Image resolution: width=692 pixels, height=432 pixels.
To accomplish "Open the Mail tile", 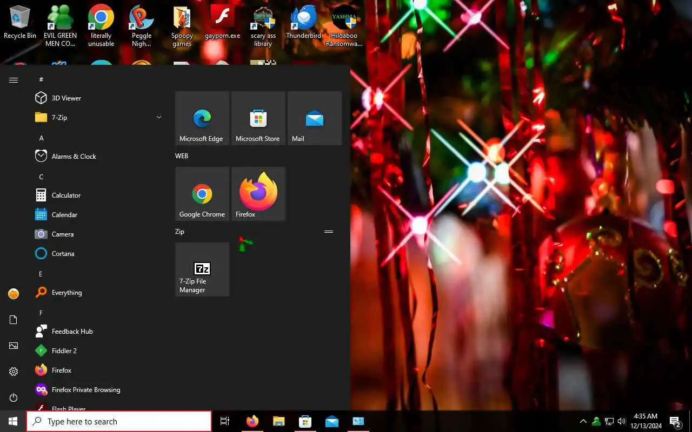I will [x=315, y=118].
